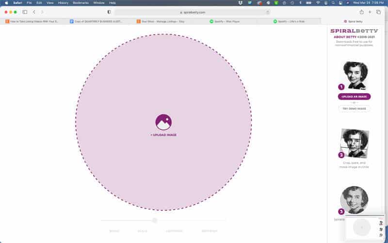This screenshot has height=243, width=388.
Task: Open the Wi-Fi menu bar icon
Action: (318, 3)
